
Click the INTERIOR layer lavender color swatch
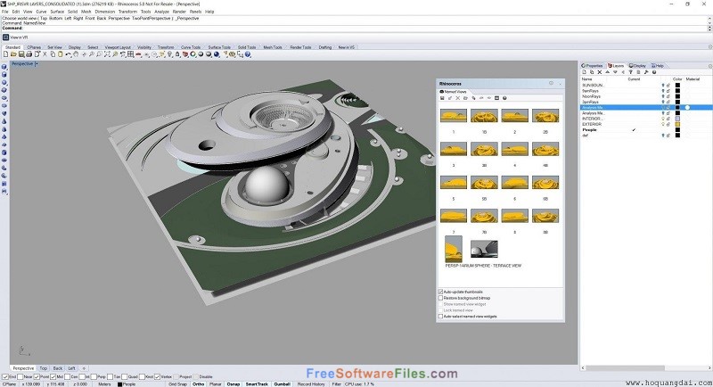tap(677, 119)
